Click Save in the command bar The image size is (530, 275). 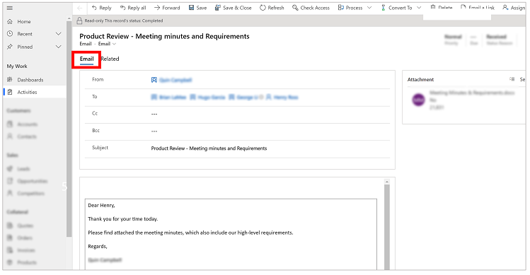click(197, 8)
